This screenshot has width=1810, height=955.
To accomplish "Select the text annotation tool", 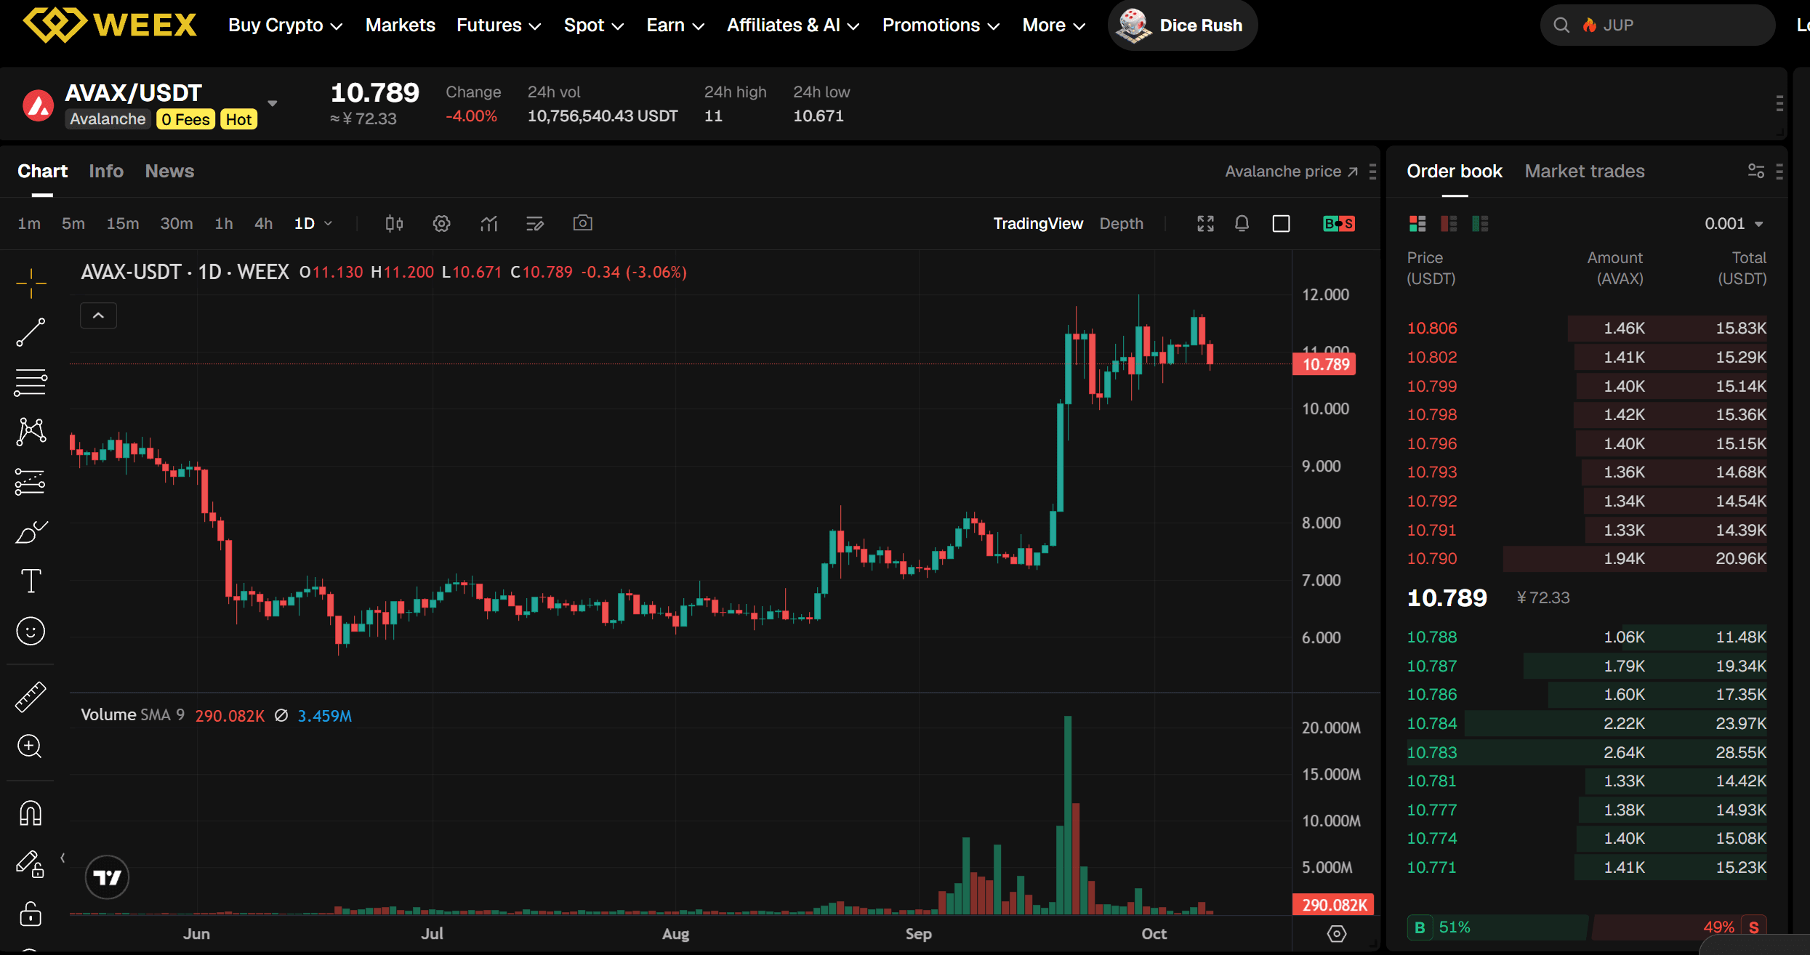I will 31,581.
